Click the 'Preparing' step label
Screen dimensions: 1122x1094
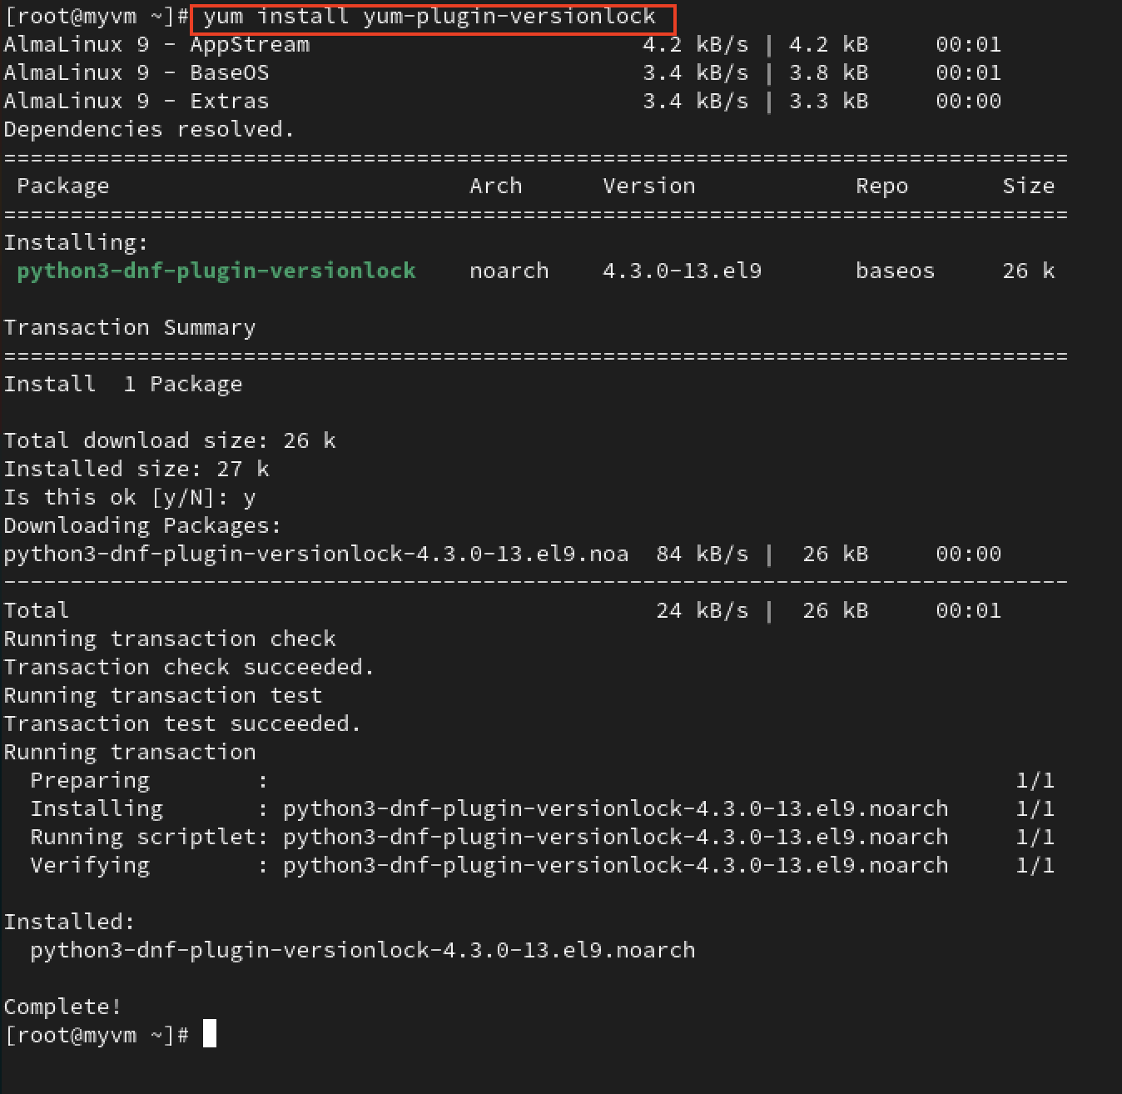[90, 780]
